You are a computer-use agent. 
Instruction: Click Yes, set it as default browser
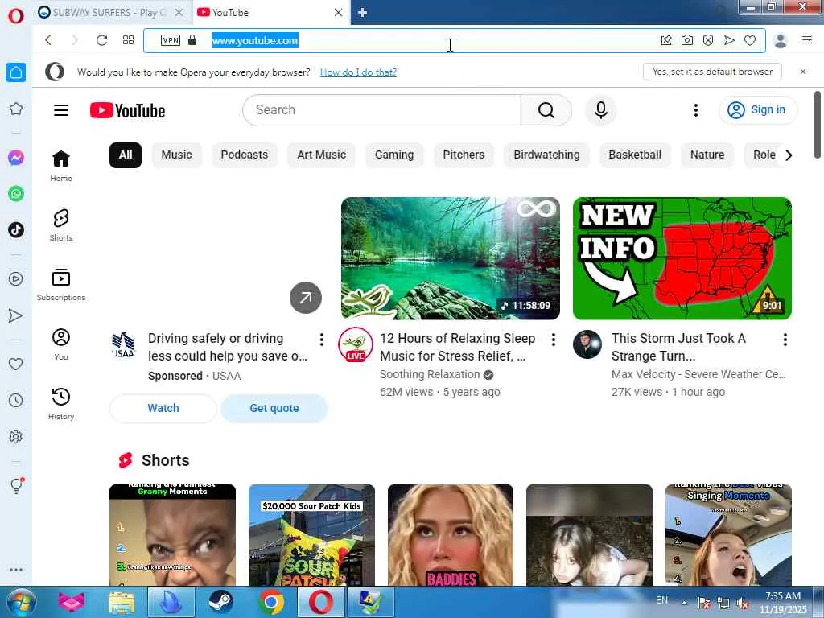click(x=712, y=72)
